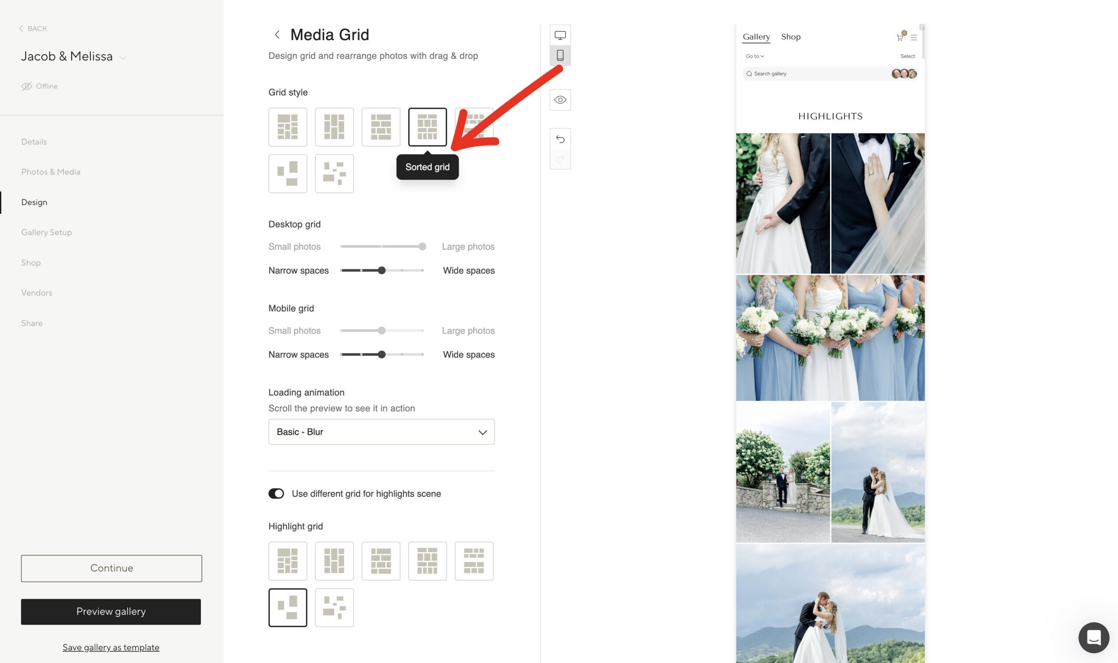This screenshot has height=663, width=1118.
Task: Open the bridesmaids bouquet photo thumbnail
Action: point(830,338)
